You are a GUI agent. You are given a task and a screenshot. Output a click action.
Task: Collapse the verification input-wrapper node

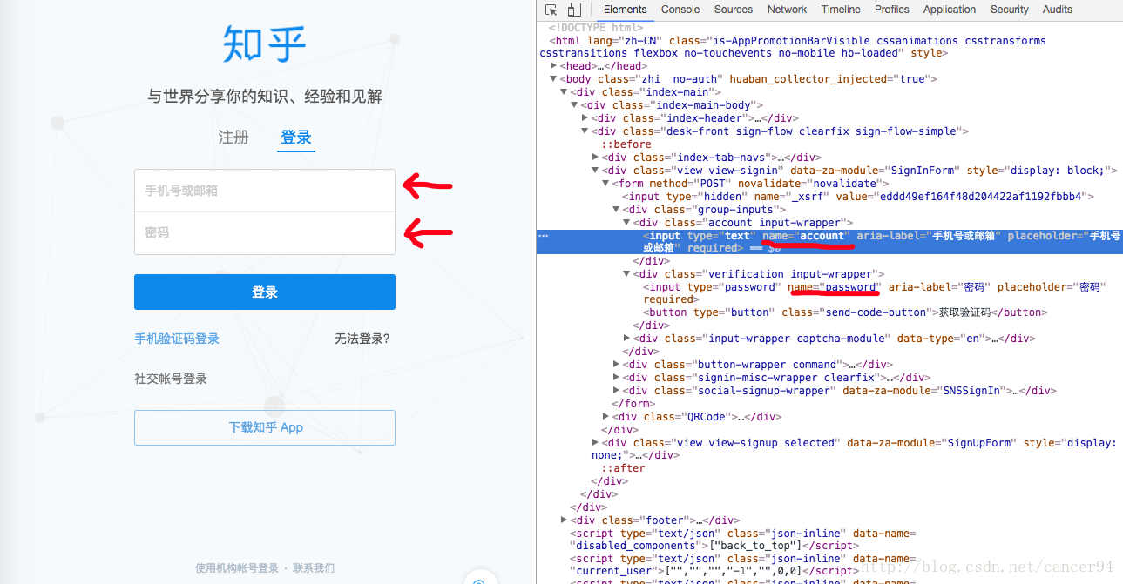pos(626,274)
